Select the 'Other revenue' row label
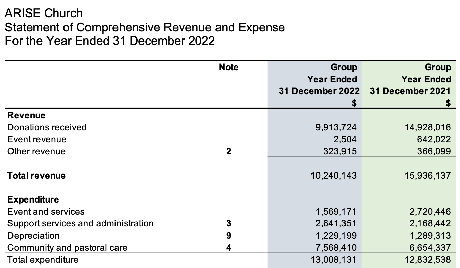The width and height of the screenshot is (460, 268). pyautogui.click(x=36, y=151)
